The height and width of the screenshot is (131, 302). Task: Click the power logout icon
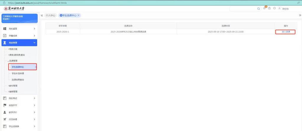pos(274,8)
